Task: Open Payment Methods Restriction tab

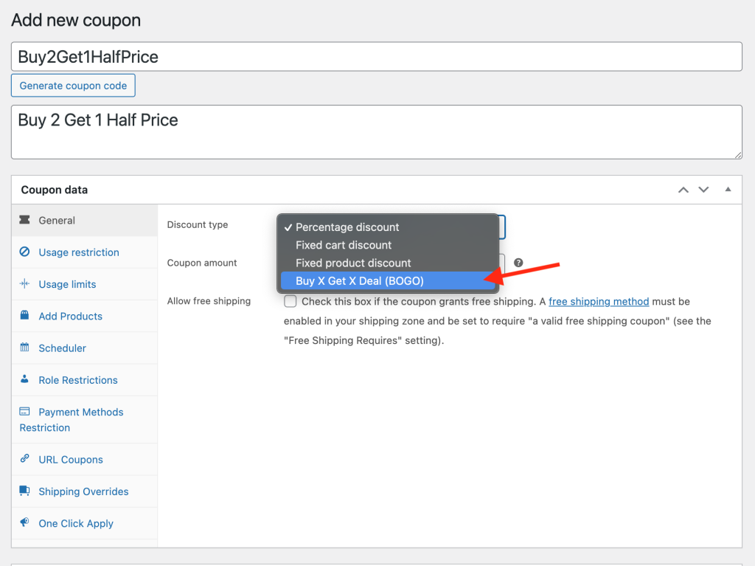Action: pyautogui.click(x=85, y=419)
